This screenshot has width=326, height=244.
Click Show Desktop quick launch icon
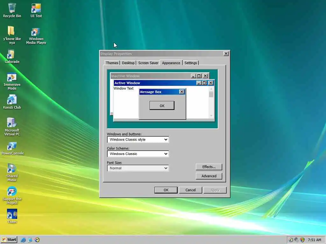30,240
